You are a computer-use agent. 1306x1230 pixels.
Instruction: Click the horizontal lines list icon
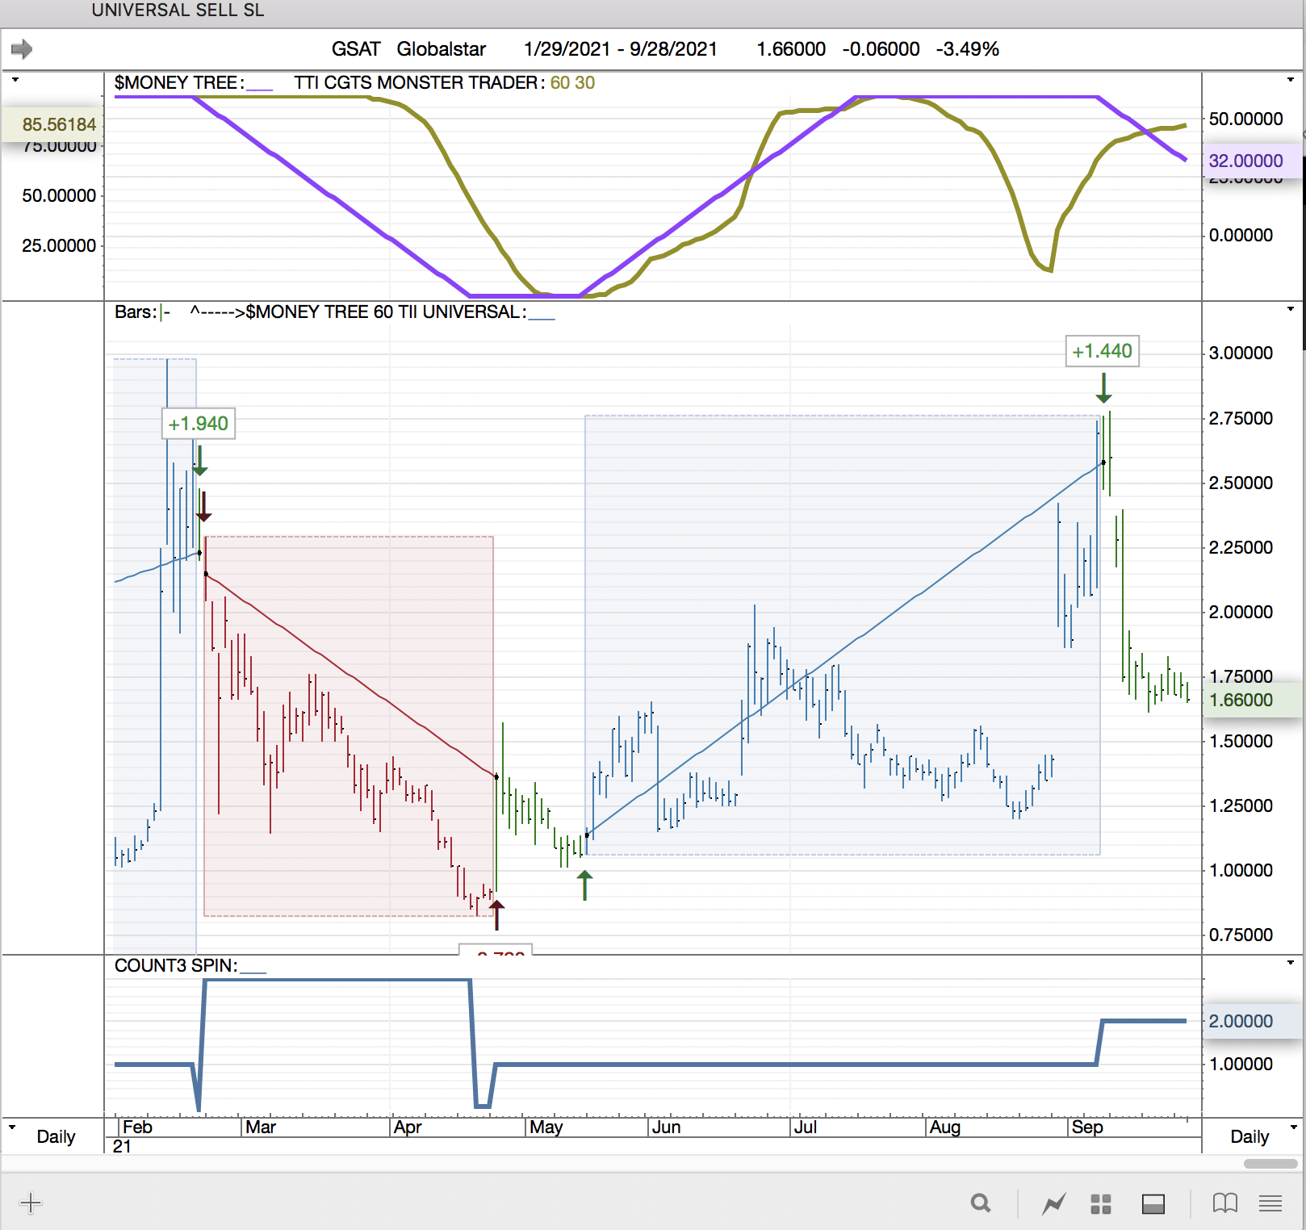1270,1204
